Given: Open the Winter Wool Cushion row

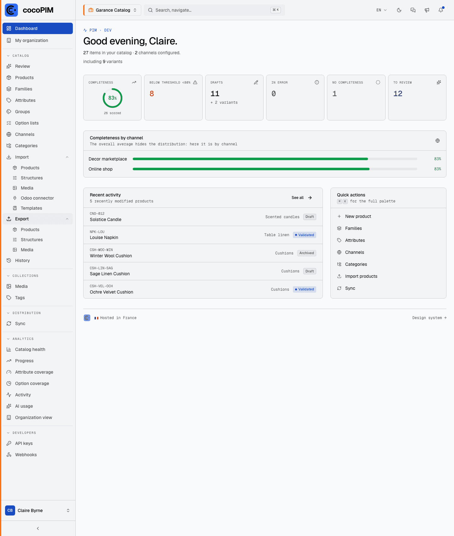Looking at the screenshot, I should [203, 253].
